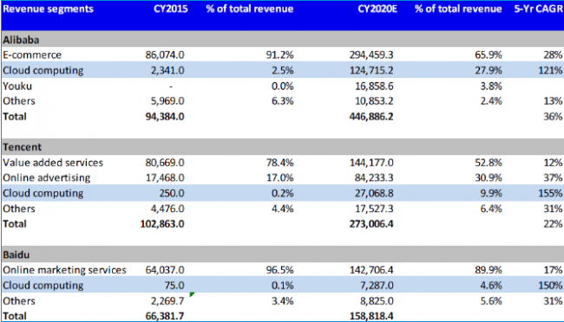Click the 89.9% share cell

click(489, 270)
